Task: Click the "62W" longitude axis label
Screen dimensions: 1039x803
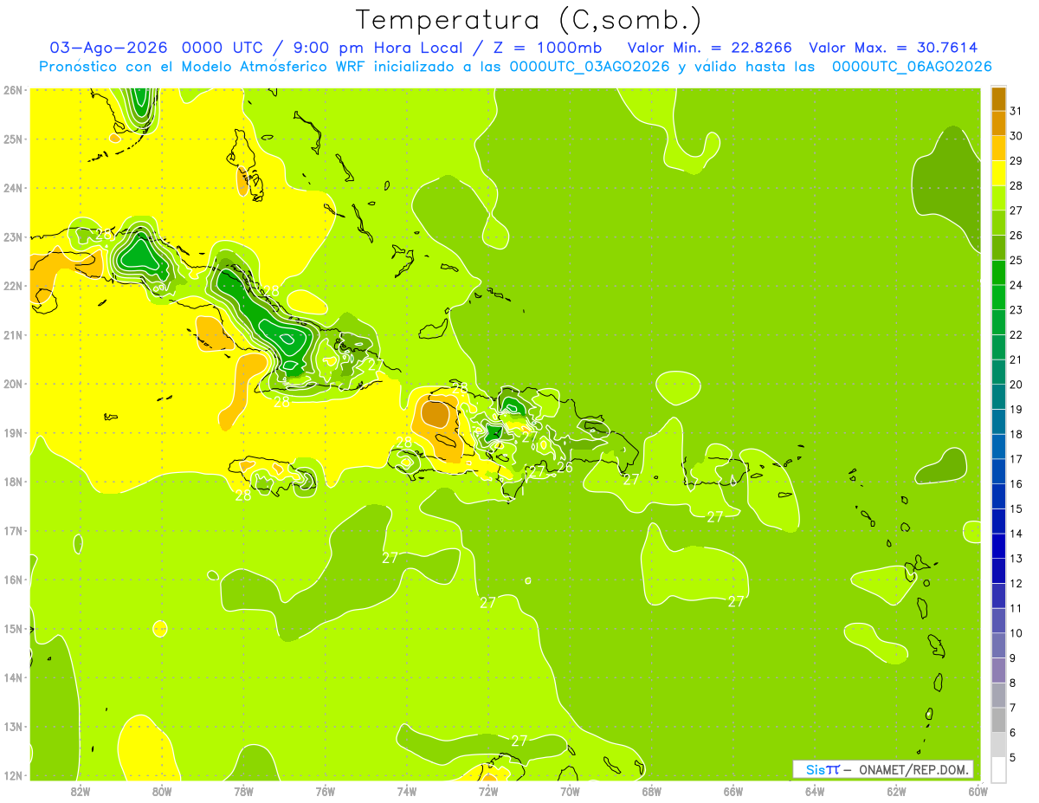Action: (x=896, y=791)
